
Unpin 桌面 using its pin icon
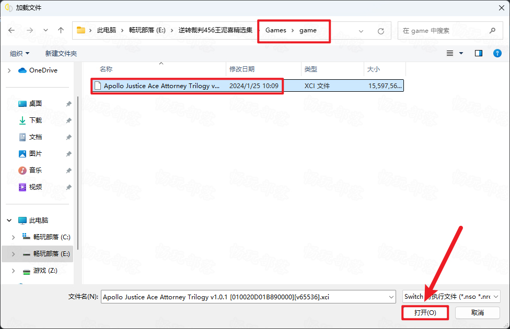pyautogui.click(x=68, y=104)
